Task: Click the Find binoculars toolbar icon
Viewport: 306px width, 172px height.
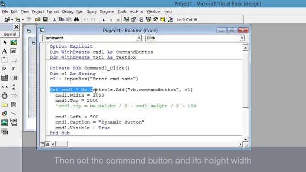Action: [76, 20]
